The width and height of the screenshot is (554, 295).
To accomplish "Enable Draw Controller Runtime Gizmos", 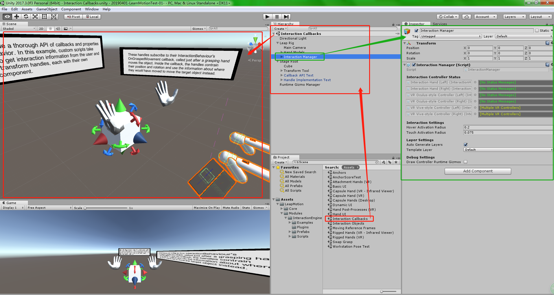I will 465,162.
